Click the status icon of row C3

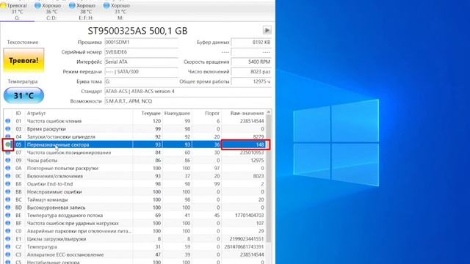[x=8, y=254]
